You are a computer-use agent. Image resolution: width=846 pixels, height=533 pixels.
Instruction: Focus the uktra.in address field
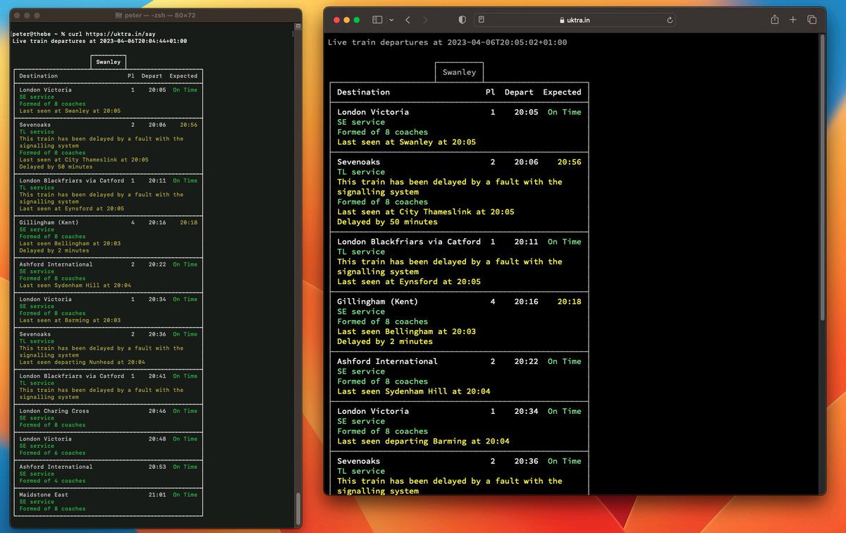pos(575,20)
